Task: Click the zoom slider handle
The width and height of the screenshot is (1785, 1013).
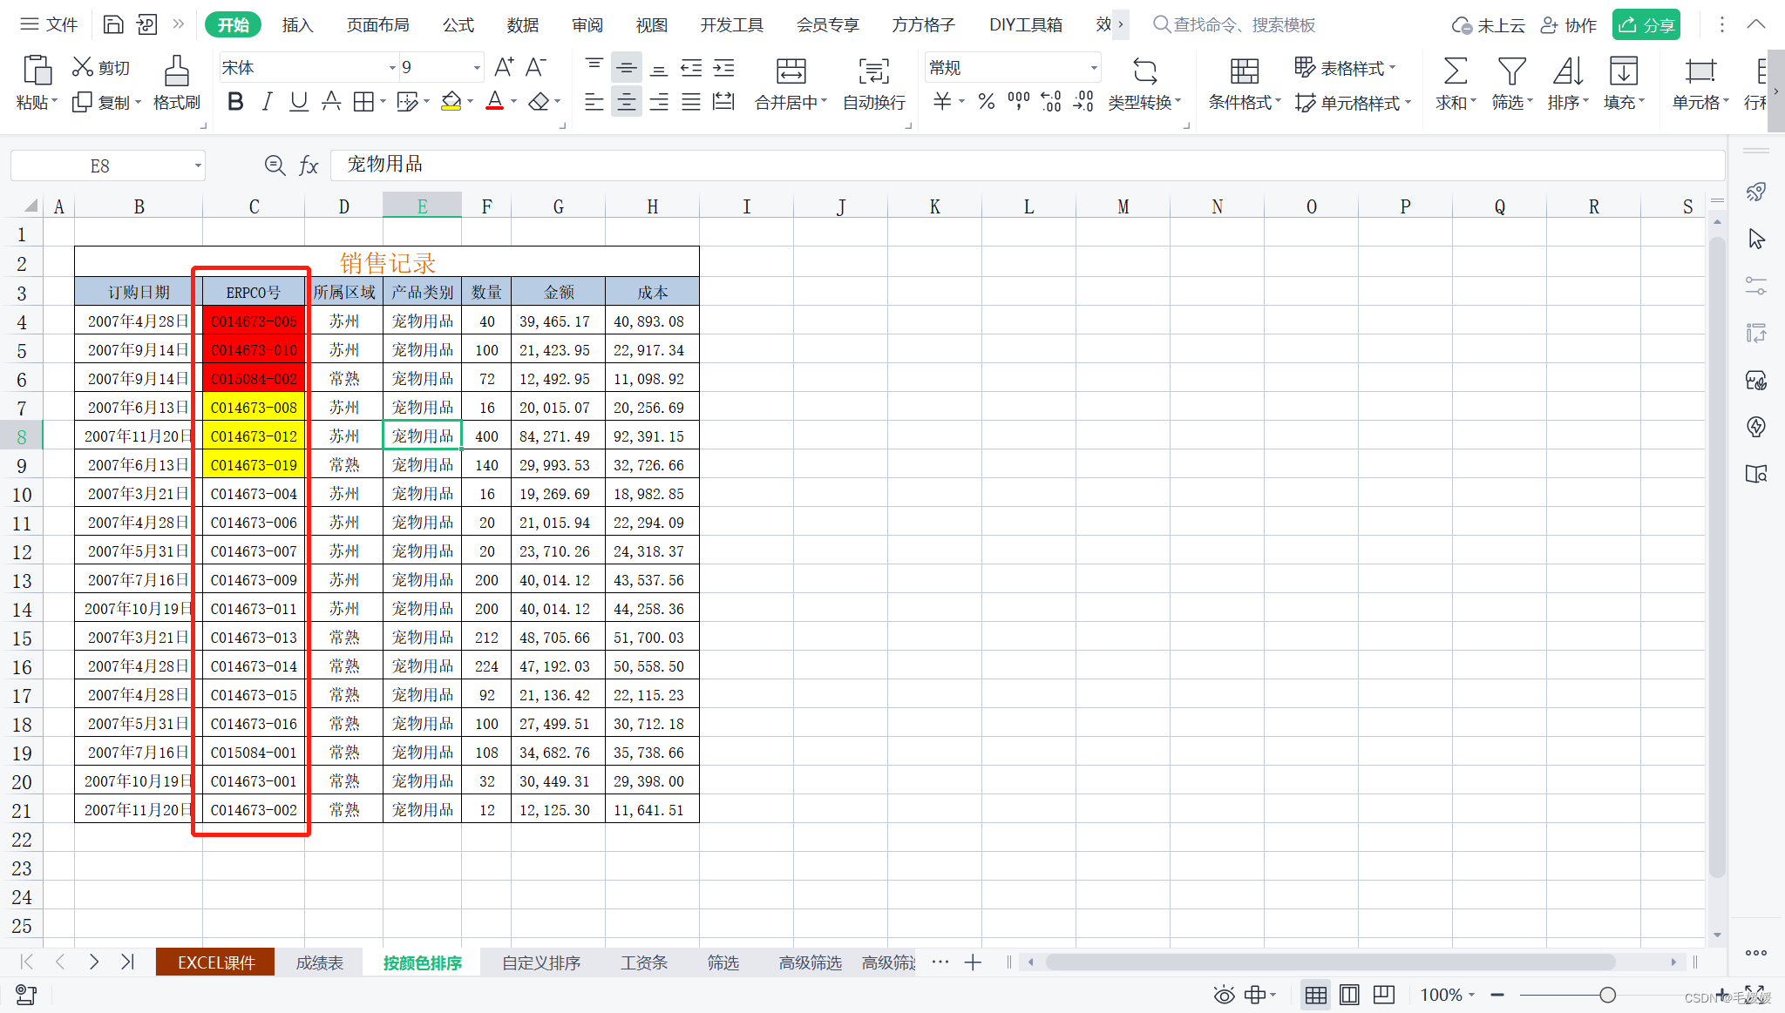Action: coord(1607,995)
